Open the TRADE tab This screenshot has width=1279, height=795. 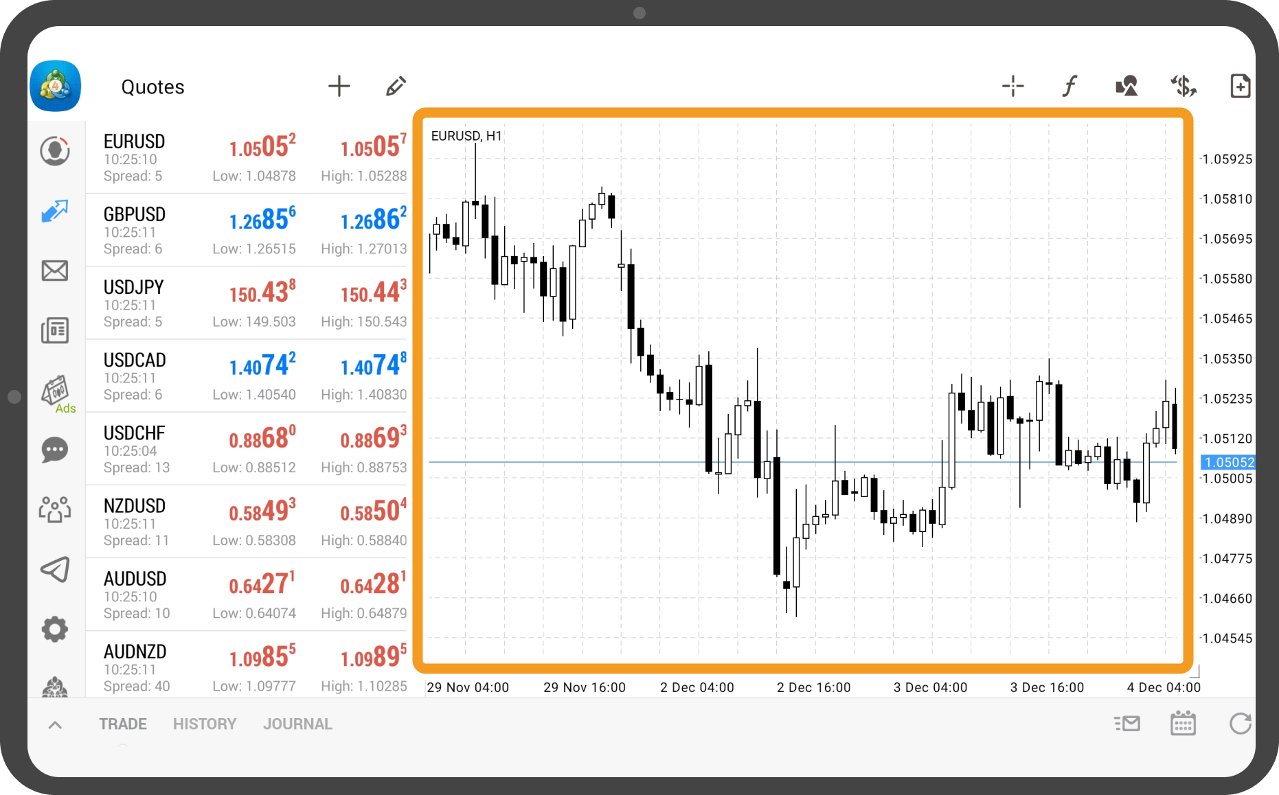123,724
